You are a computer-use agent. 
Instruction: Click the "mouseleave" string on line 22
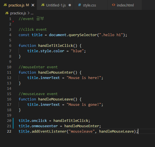(x=82, y=131)
